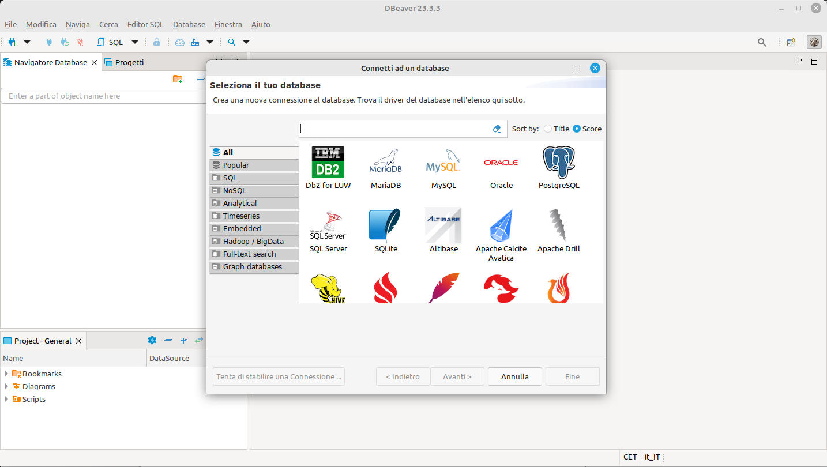Click the gray global search magnifier at top right
Viewport: 827px width, 467px height.
pyautogui.click(x=762, y=42)
